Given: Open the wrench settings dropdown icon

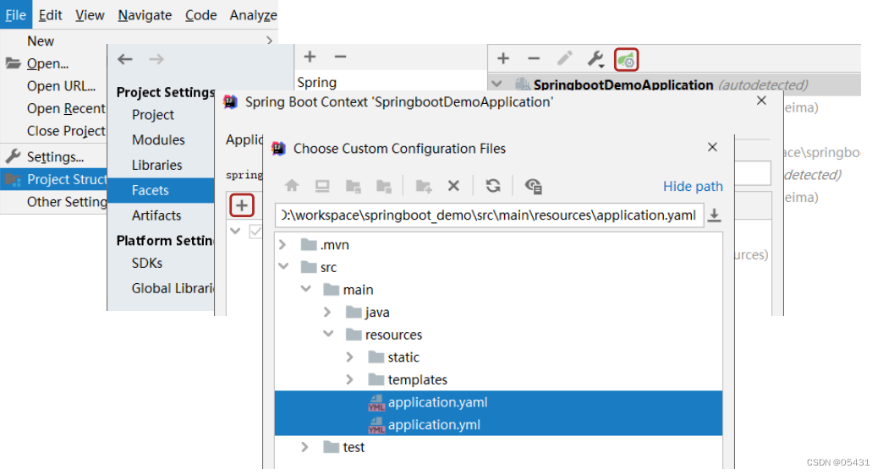Looking at the screenshot, I should point(595,58).
